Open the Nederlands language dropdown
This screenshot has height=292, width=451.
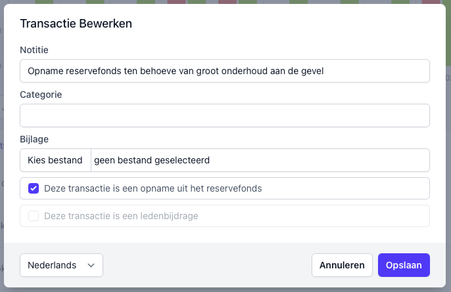click(61, 265)
